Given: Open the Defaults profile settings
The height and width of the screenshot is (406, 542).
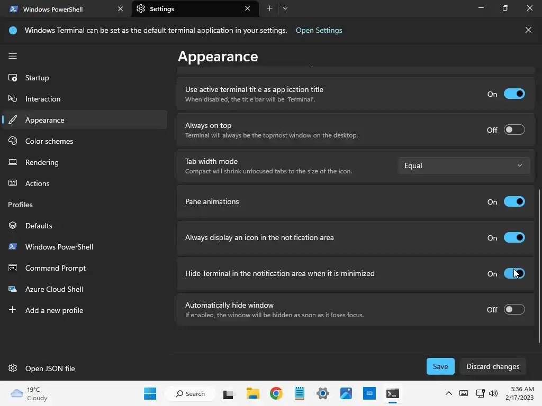Looking at the screenshot, I should click(85, 225).
